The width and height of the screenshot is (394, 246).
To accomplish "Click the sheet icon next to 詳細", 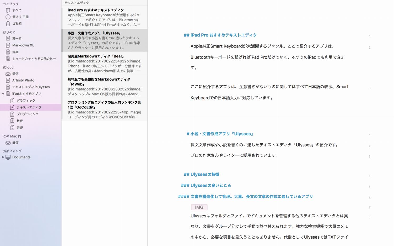I will (8, 52).
